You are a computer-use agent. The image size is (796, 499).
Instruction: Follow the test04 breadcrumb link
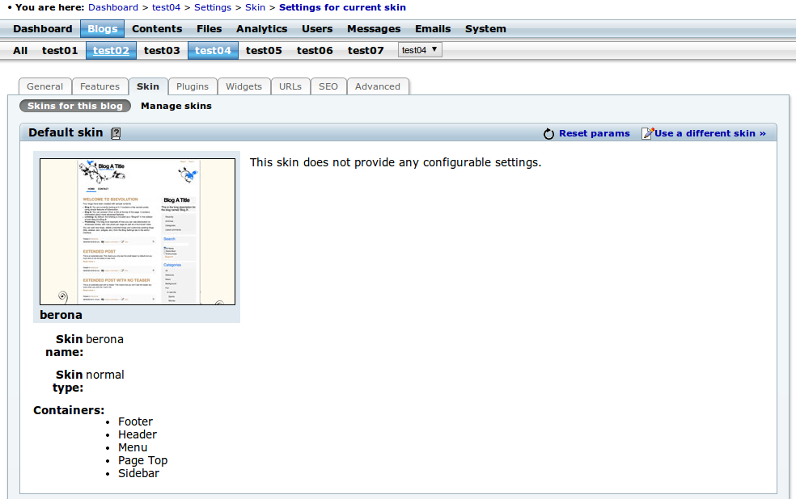tap(166, 7)
